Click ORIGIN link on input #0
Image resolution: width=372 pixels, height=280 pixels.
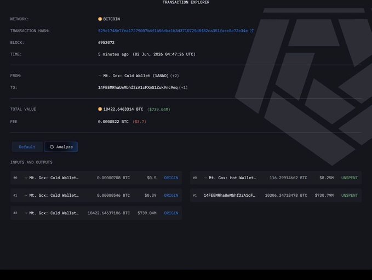171,178
